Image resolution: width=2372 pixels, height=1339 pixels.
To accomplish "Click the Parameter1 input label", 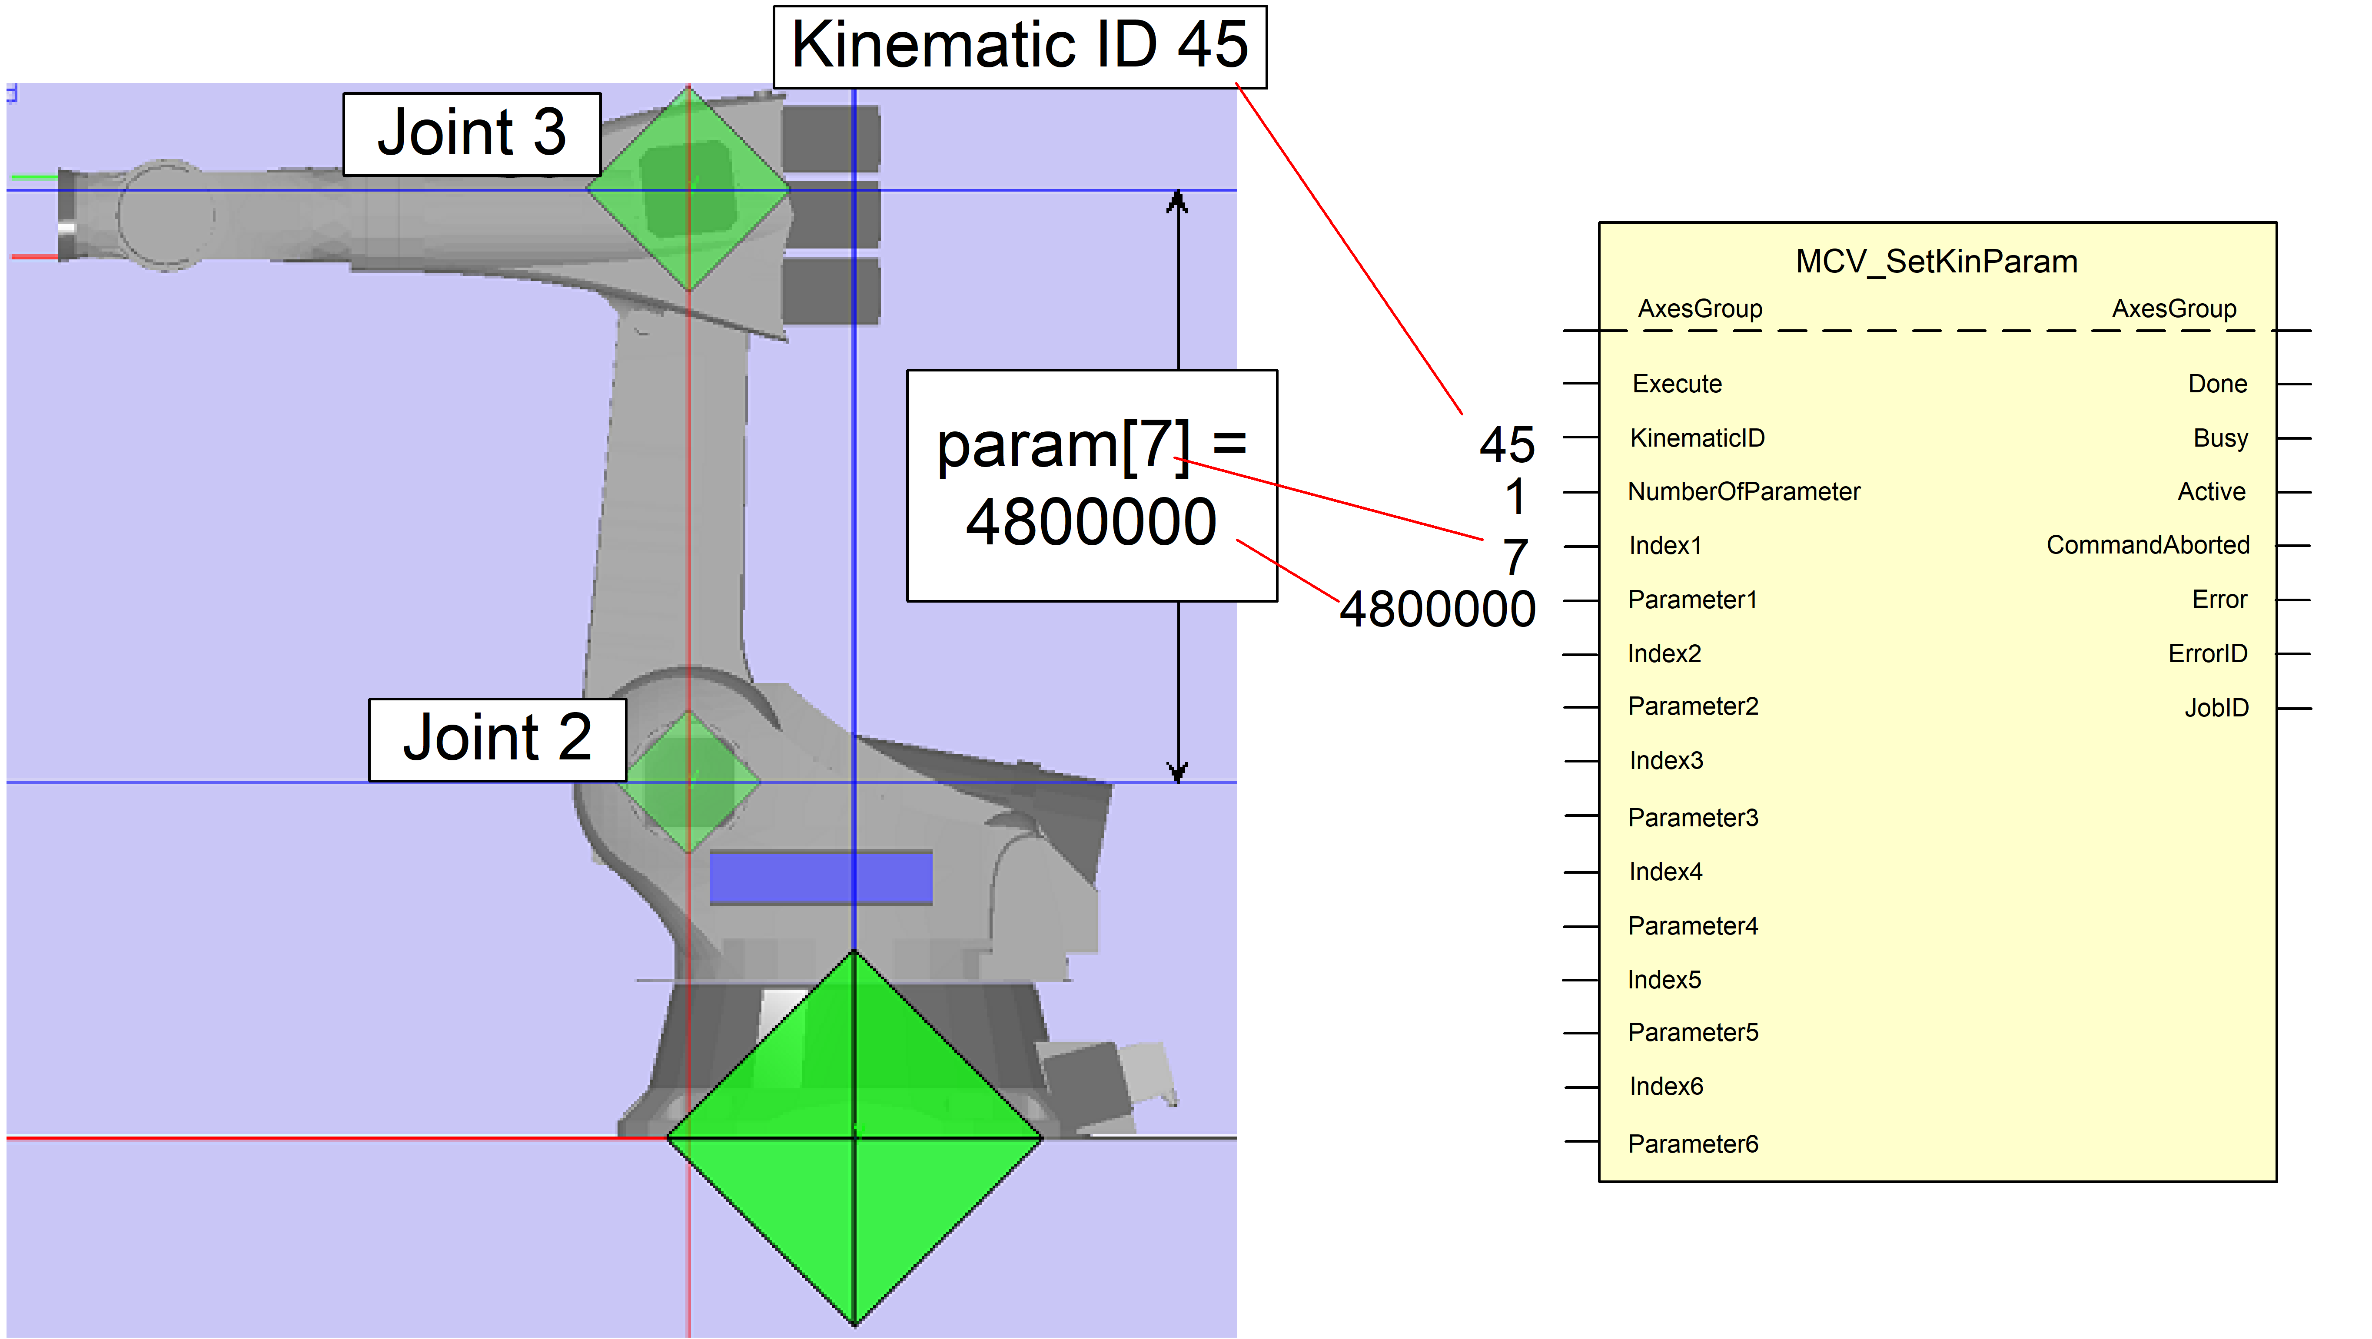I will [x=1691, y=600].
